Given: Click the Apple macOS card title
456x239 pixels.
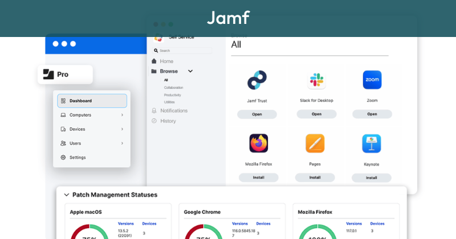Looking at the screenshot, I should tap(86, 212).
